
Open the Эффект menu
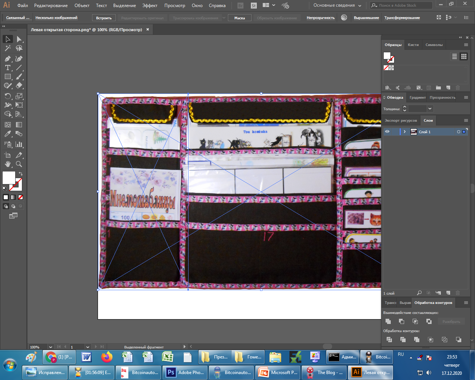coord(150,6)
